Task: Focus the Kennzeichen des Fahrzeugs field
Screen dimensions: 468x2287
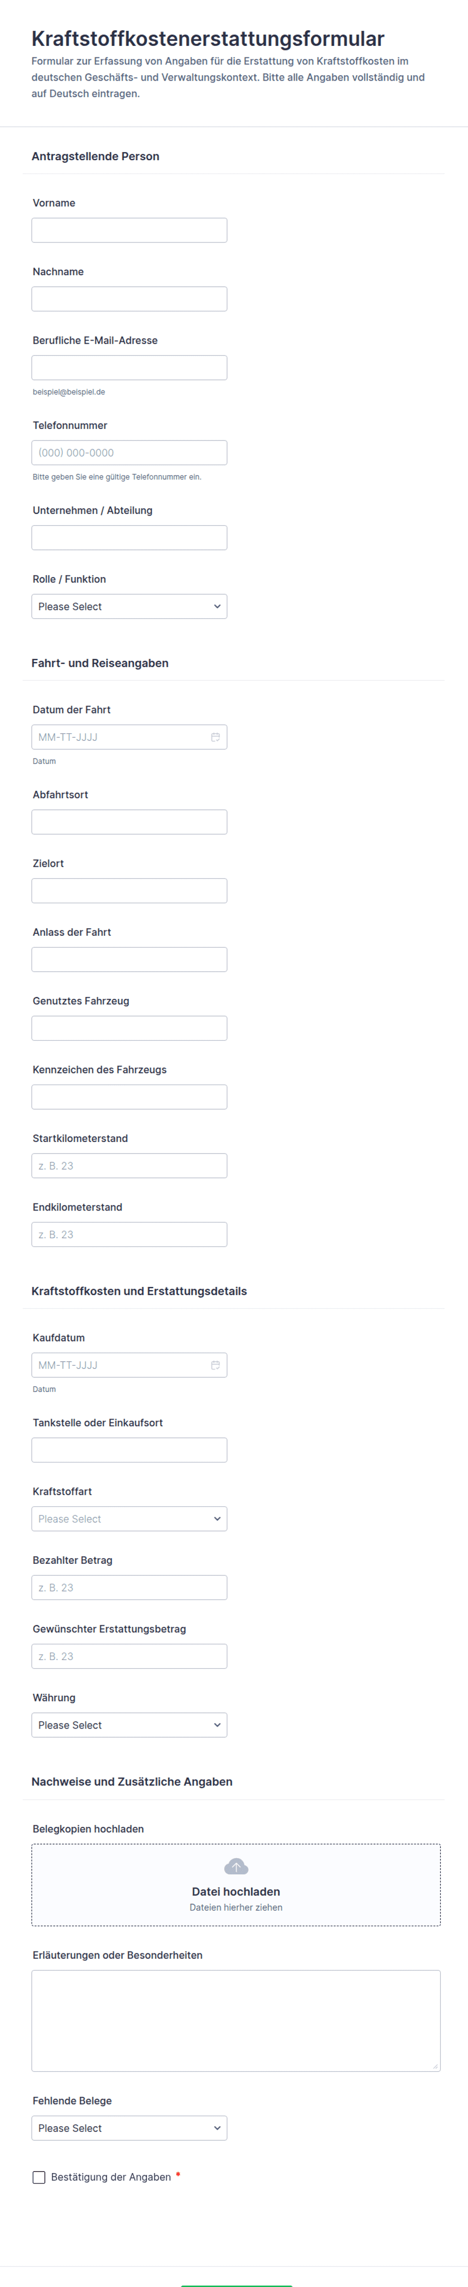Action: pos(129,1097)
